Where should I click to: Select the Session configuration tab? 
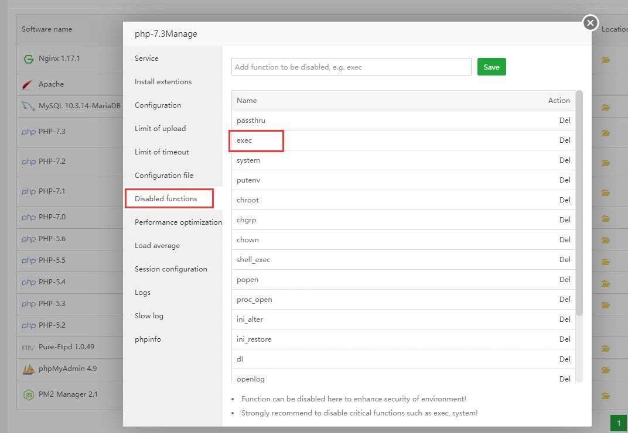(170, 269)
